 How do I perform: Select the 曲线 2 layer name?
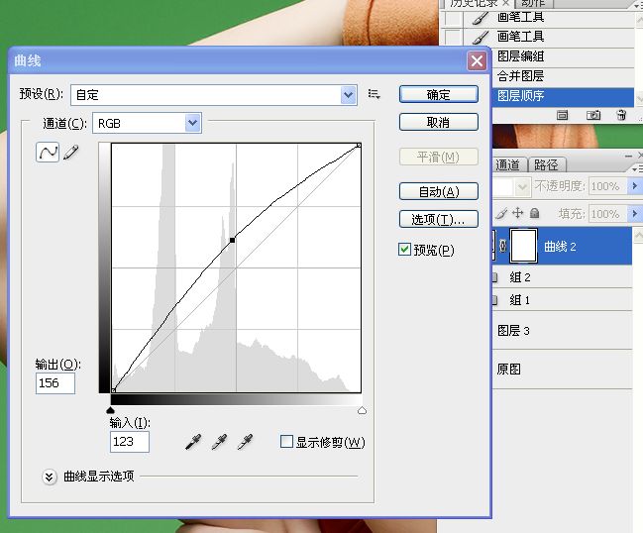(x=560, y=247)
